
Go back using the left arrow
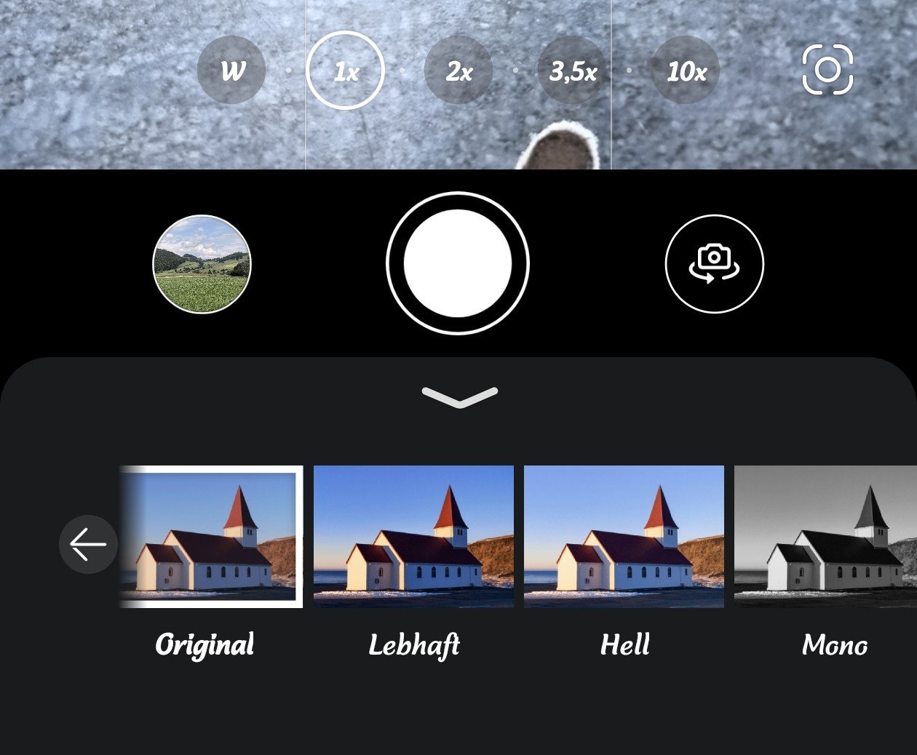click(88, 544)
